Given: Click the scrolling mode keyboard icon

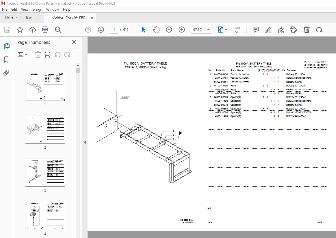Looking at the screenshot, I should (x=237, y=30).
